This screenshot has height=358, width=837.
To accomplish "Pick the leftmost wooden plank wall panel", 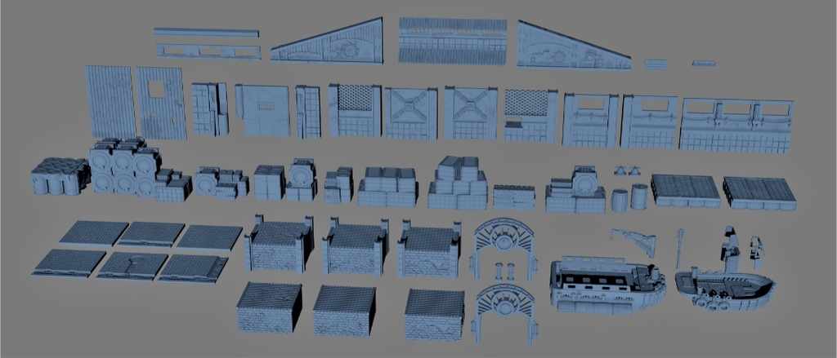I will point(110,102).
